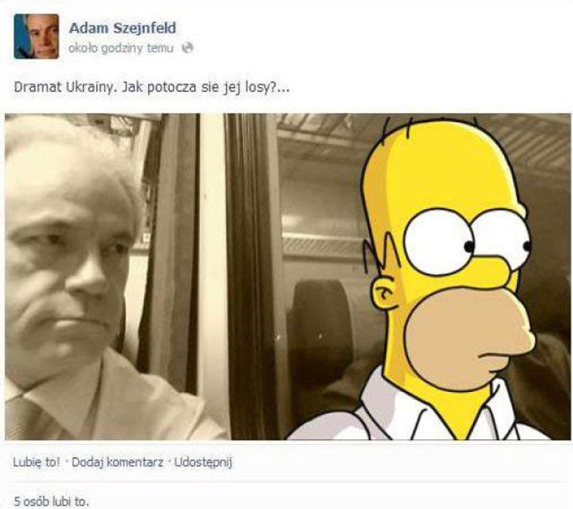The height and width of the screenshot is (509, 573).
Task: Open Adam Szejnfeld's profile picture thumbnail
Action: 36,36
